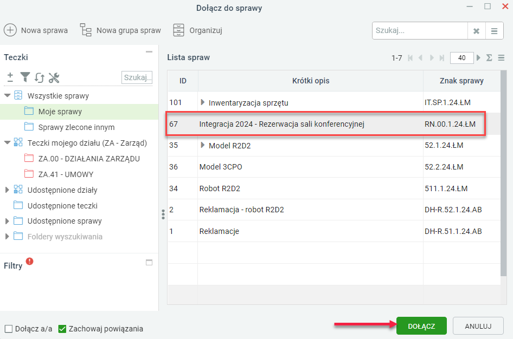Click the expand/collapse all plus-minus icon in Teczki
The image size is (513, 339).
pyautogui.click(x=10, y=77)
